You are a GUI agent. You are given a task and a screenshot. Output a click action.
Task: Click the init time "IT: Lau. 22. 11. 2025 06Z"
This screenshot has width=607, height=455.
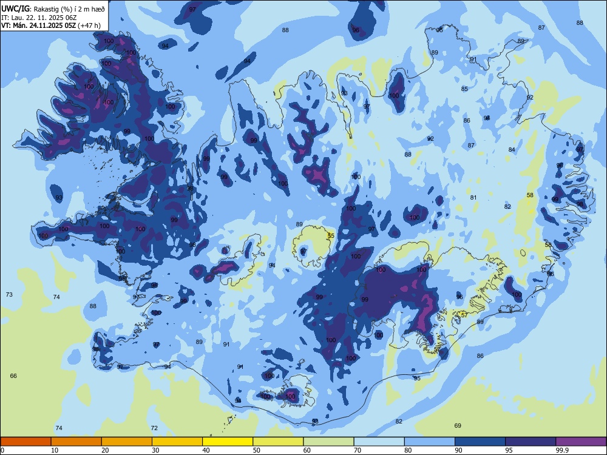tap(39, 18)
